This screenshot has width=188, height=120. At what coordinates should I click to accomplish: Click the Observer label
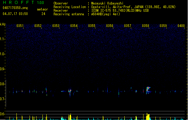point(61,3)
